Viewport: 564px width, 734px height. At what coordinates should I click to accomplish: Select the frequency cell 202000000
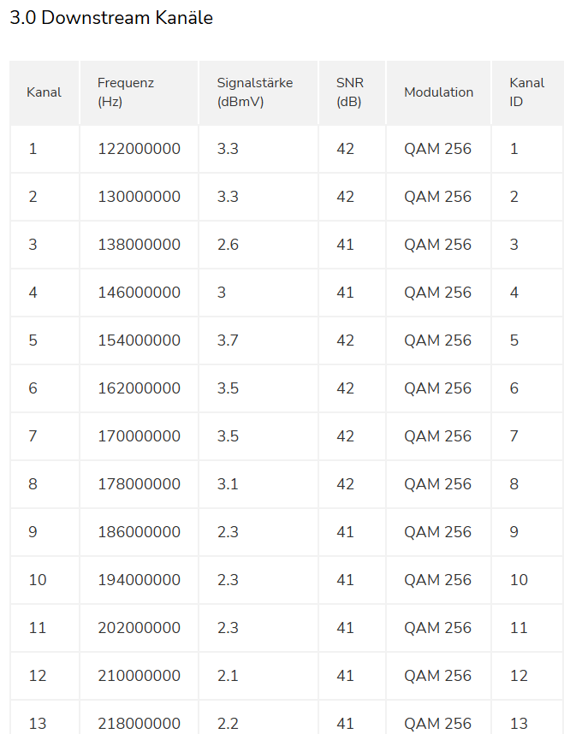(139, 628)
